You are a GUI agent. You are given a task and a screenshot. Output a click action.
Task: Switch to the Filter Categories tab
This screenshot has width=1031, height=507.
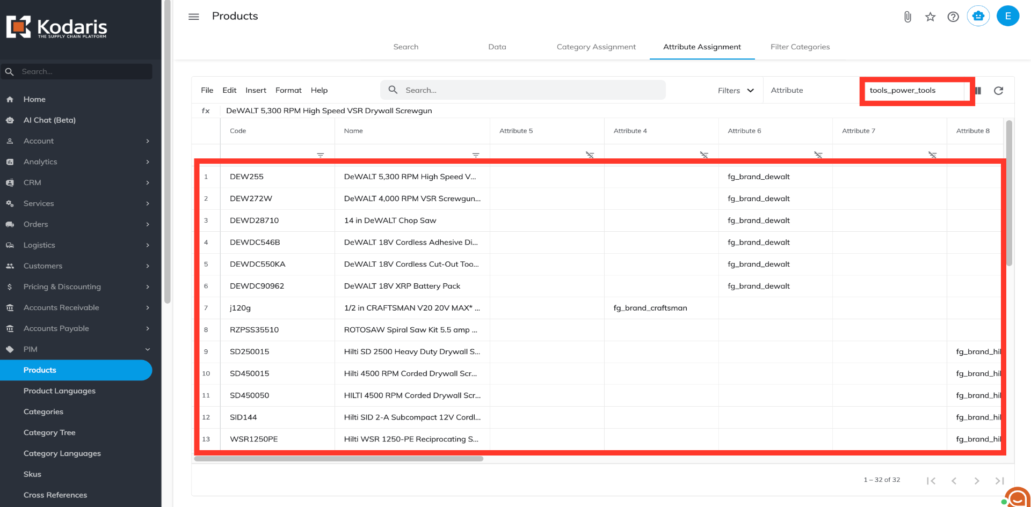click(800, 47)
